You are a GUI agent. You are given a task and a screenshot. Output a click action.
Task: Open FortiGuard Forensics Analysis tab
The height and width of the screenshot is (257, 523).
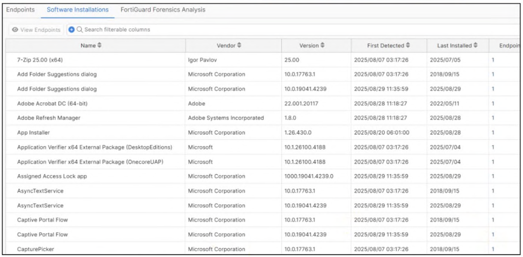[x=163, y=9]
